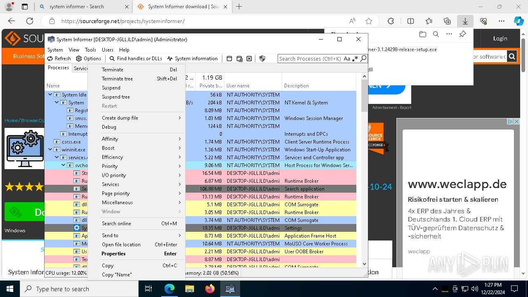Image resolution: width=528 pixels, height=297 pixels.
Task: Click the find window and kill icon
Action: click(x=249, y=59)
